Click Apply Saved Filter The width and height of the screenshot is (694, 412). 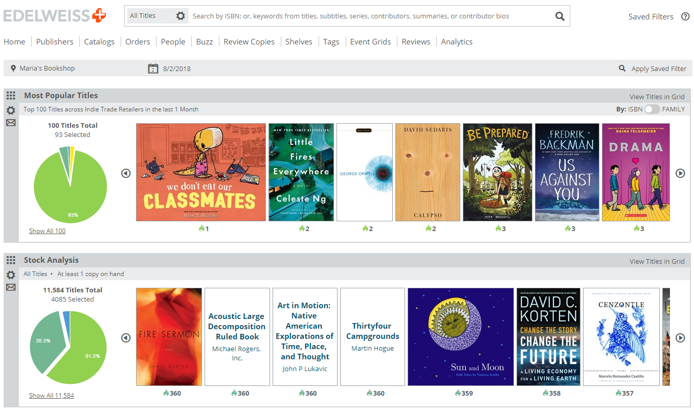[659, 68]
